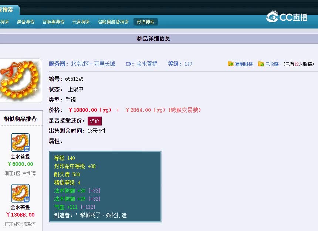318x231 pixels.
Task: Click price ￥6000.00
Action: (x=20, y=164)
